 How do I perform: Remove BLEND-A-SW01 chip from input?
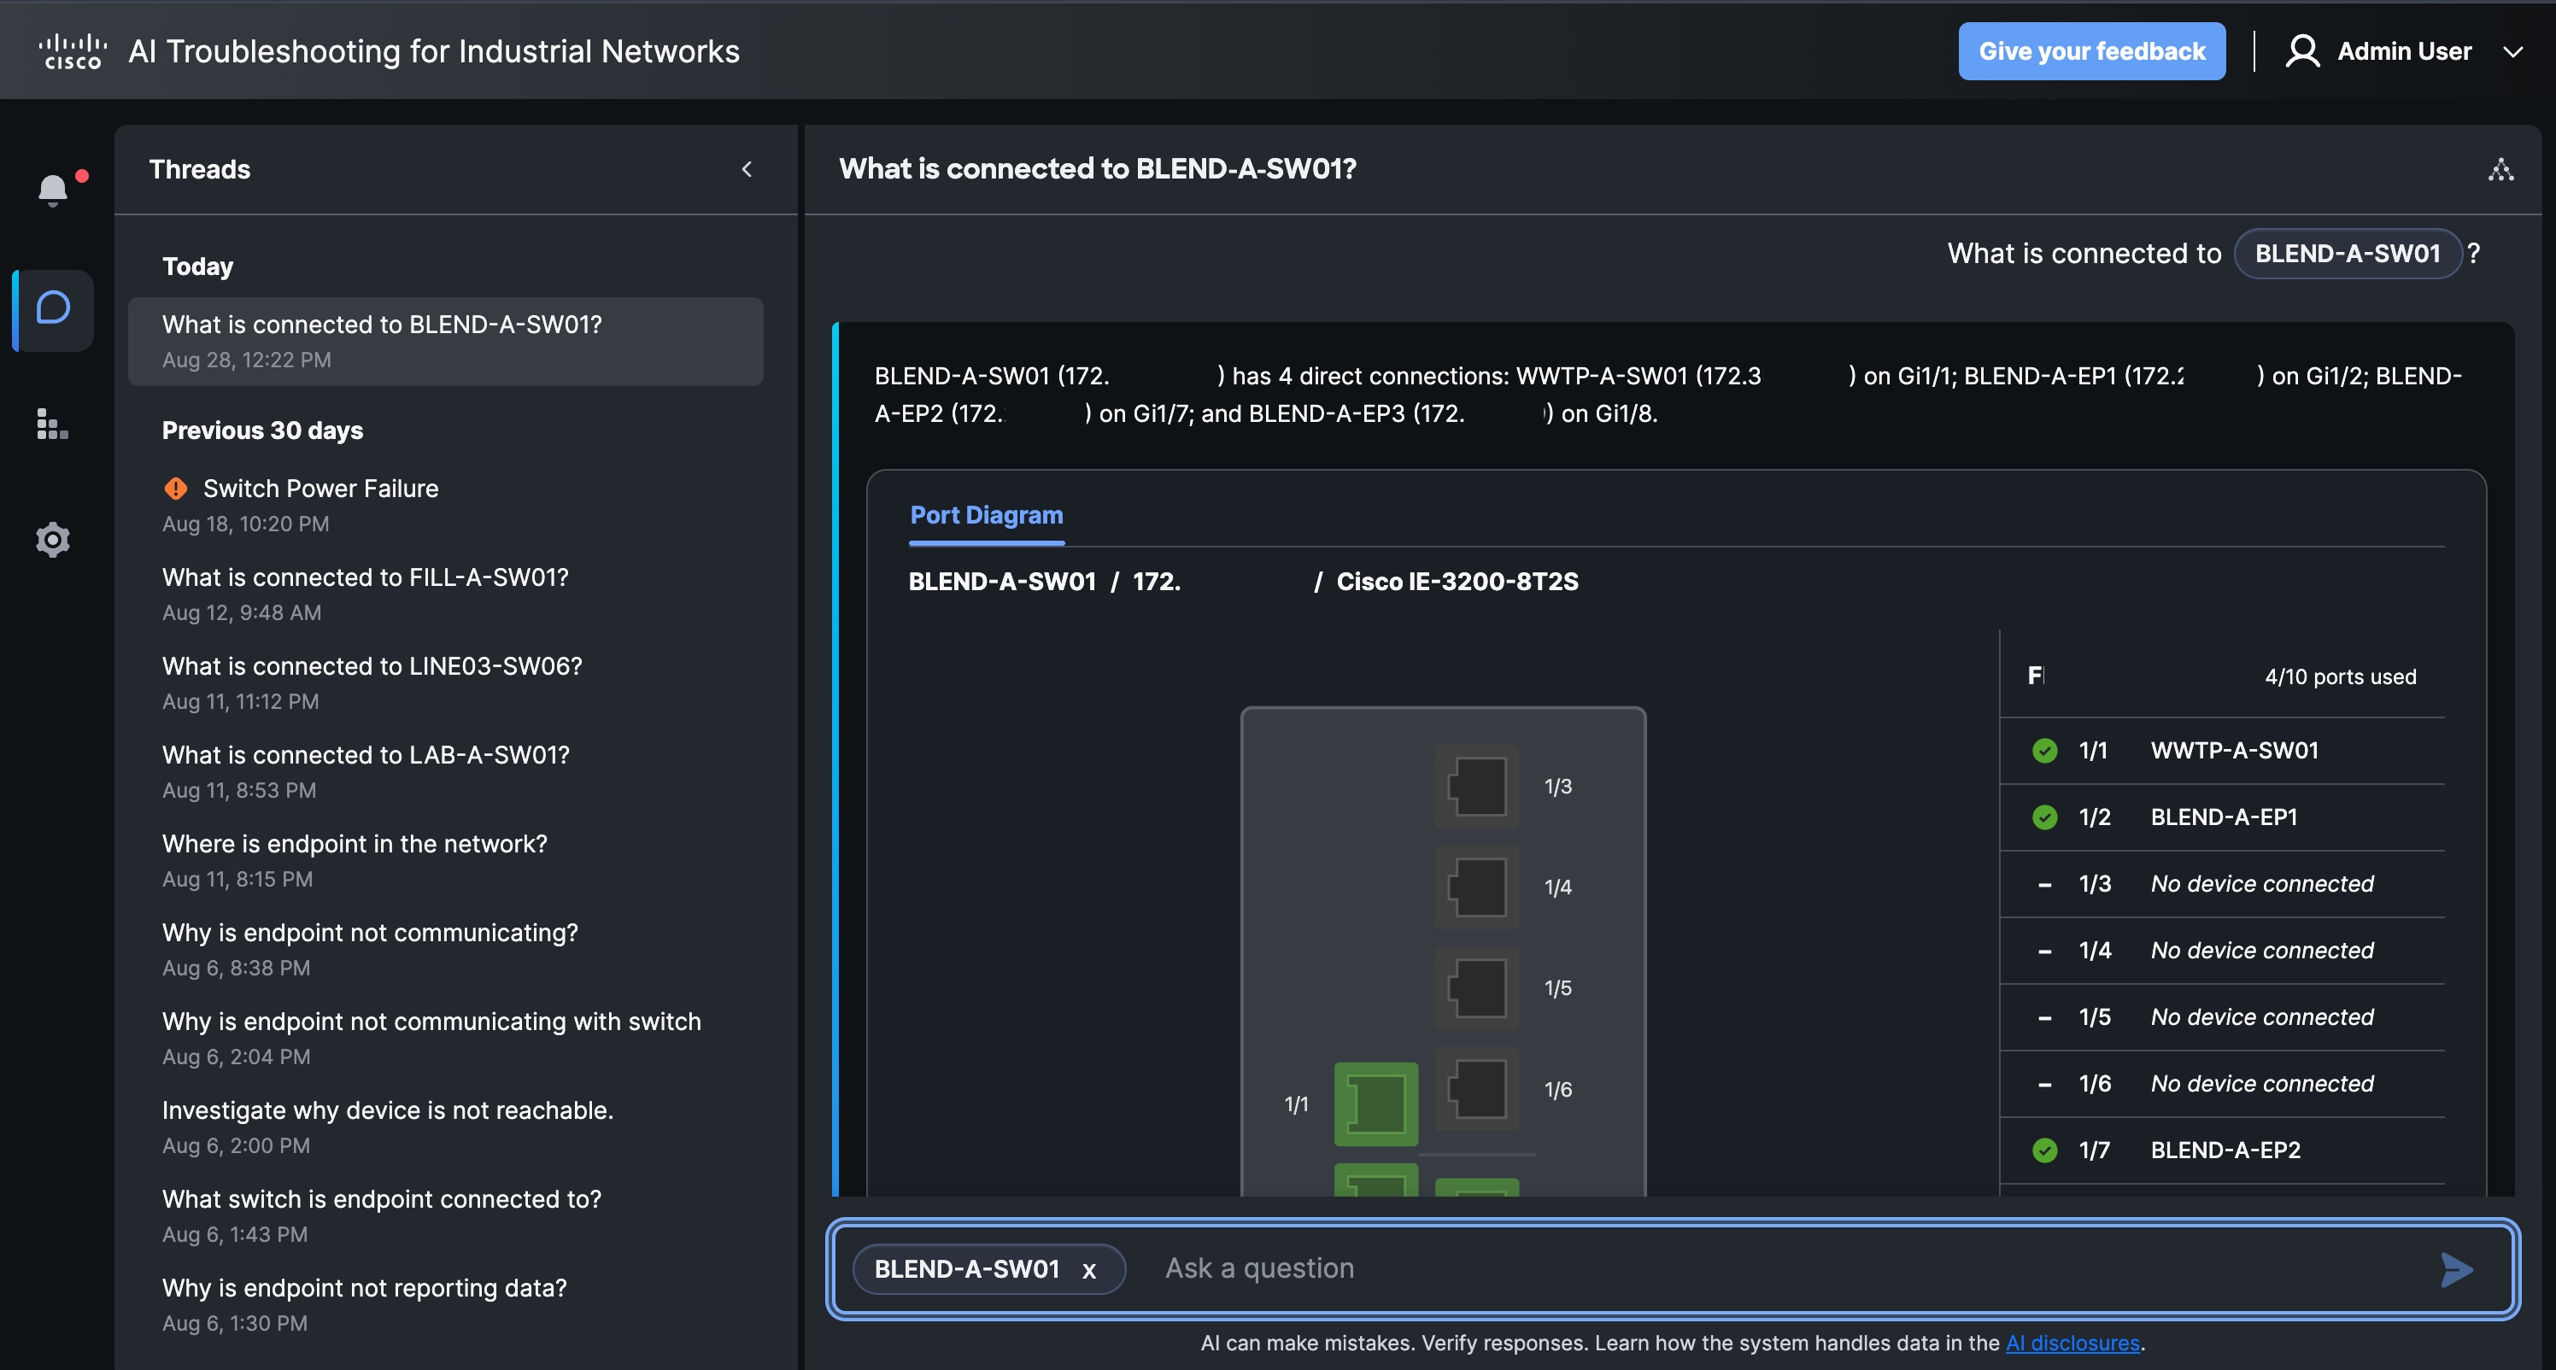[x=1088, y=1270]
